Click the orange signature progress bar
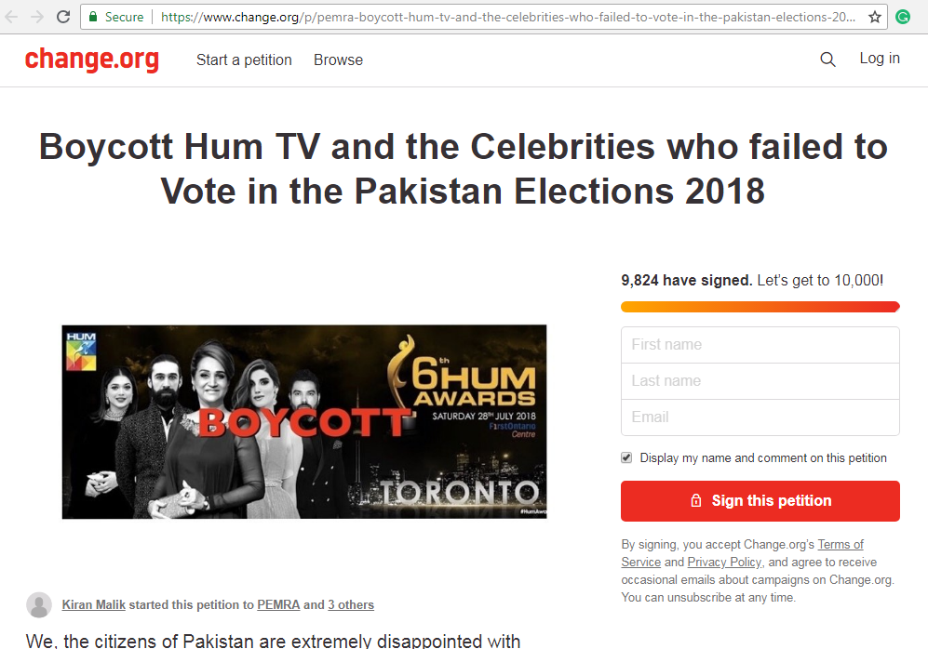928x649 pixels. [x=760, y=306]
